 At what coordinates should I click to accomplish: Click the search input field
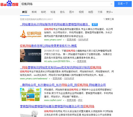pos(65,4)
